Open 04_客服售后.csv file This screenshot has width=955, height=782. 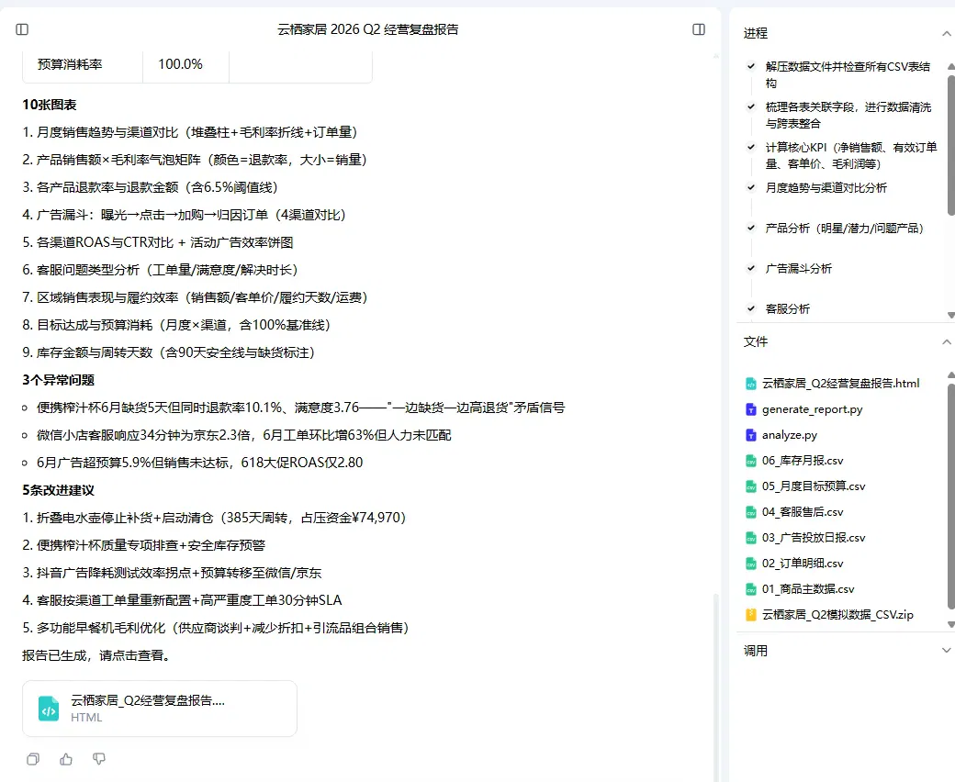tap(803, 512)
